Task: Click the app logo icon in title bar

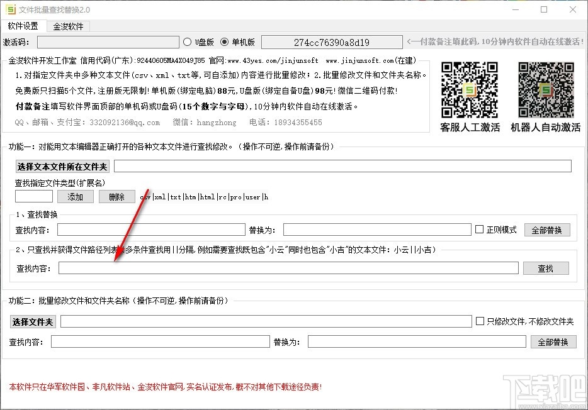Action: click(x=11, y=9)
